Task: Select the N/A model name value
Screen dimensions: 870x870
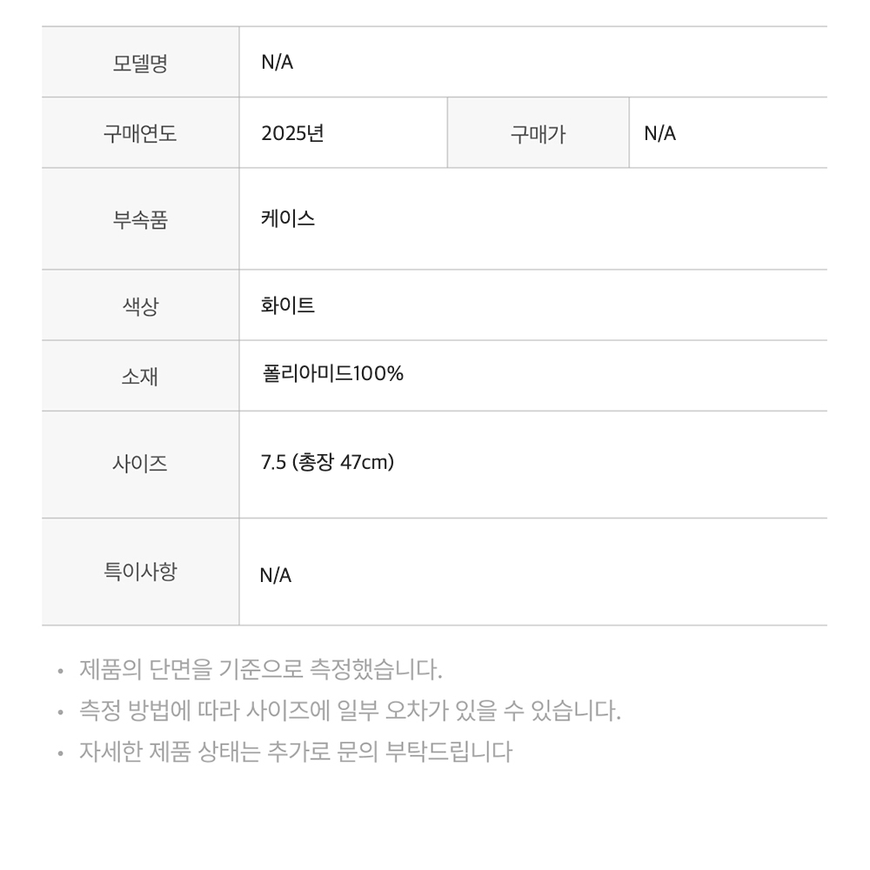Action: tap(277, 62)
